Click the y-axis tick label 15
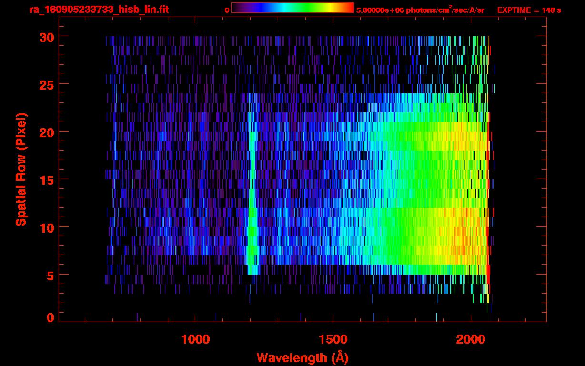Viewport: 585px width, 366px height. point(46,180)
